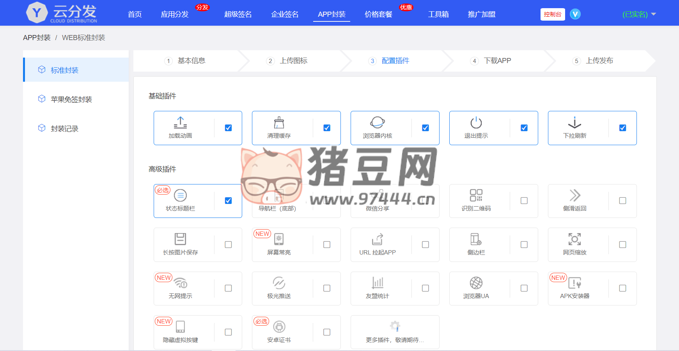Click the browser kernel (浏览器内核) planet icon
The image size is (679, 351).
(378, 123)
